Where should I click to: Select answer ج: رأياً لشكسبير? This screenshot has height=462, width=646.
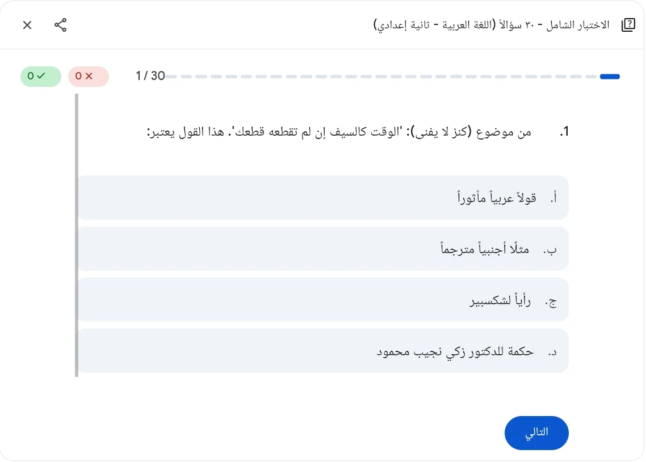tap(323, 300)
